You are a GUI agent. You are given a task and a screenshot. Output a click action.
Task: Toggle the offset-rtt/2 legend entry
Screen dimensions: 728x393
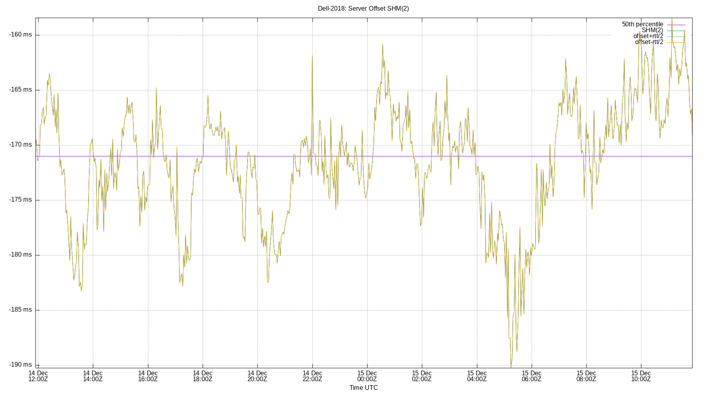pos(649,41)
